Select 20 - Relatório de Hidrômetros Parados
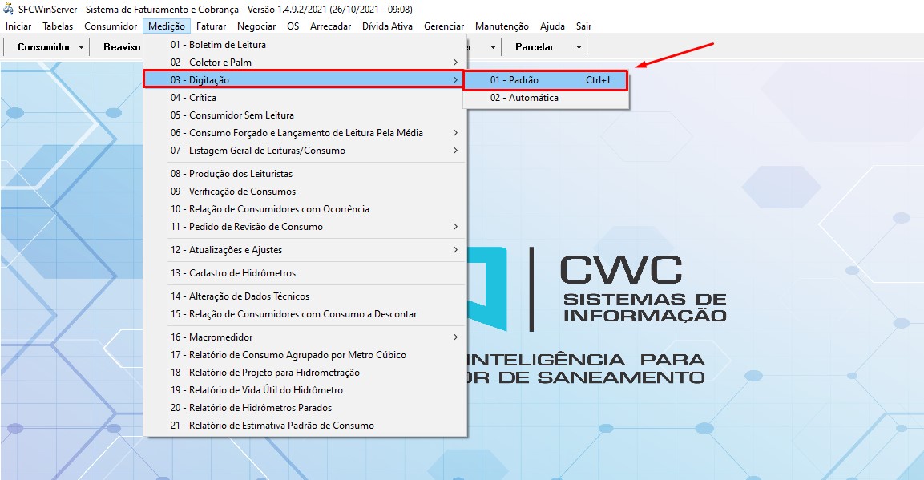 [251, 408]
